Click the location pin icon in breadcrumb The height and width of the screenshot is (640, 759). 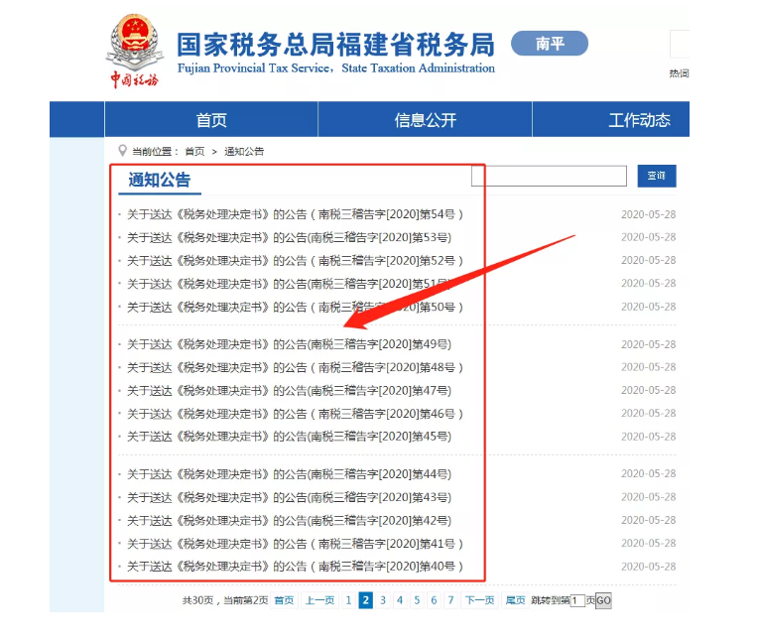122,151
